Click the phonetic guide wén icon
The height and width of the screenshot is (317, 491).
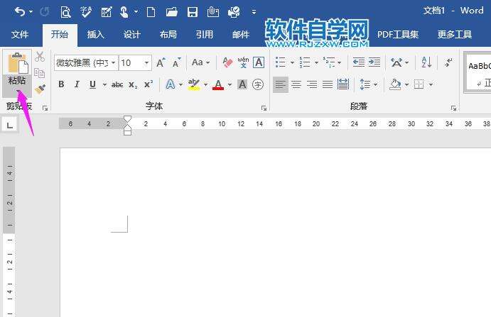click(x=243, y=62)
